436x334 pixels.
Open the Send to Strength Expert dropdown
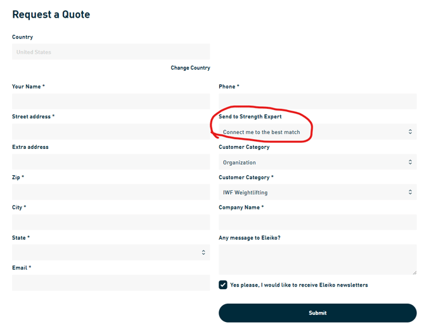317,132
